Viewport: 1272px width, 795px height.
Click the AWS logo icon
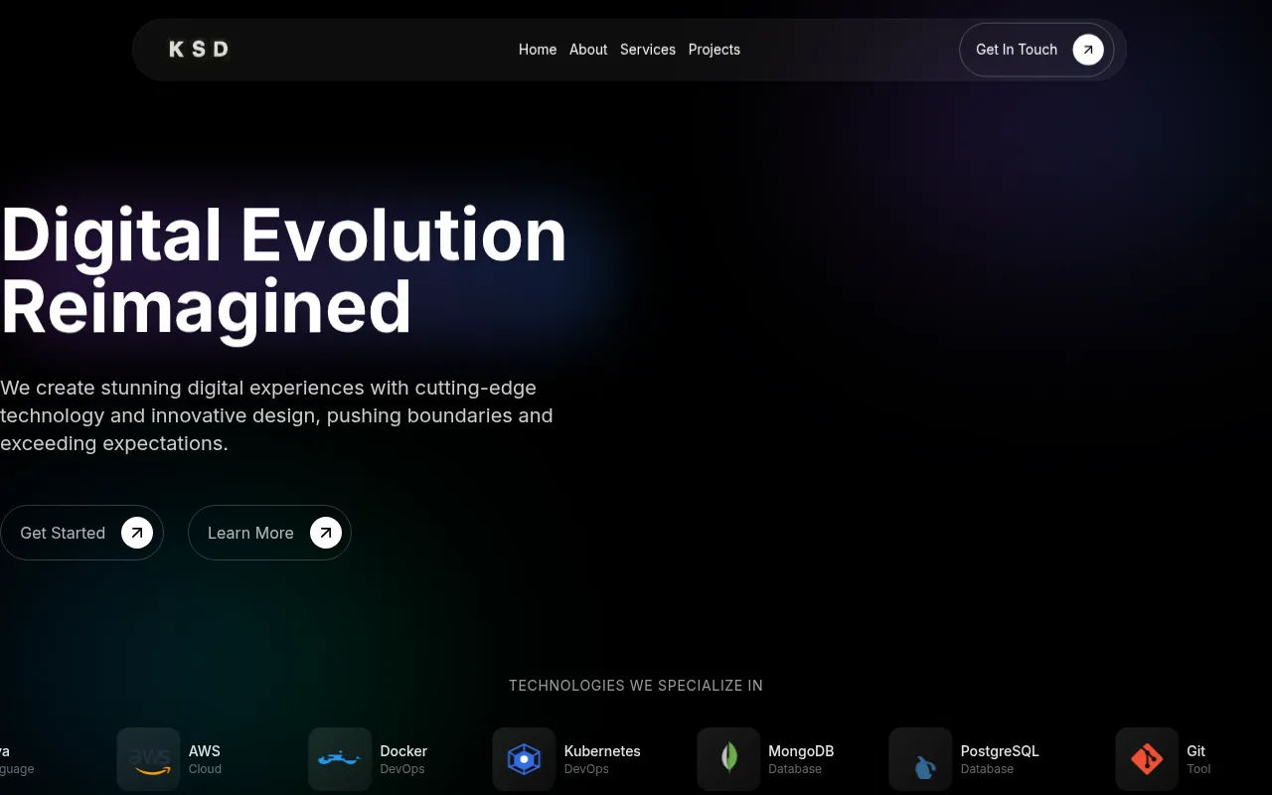[x=149, y=759]
